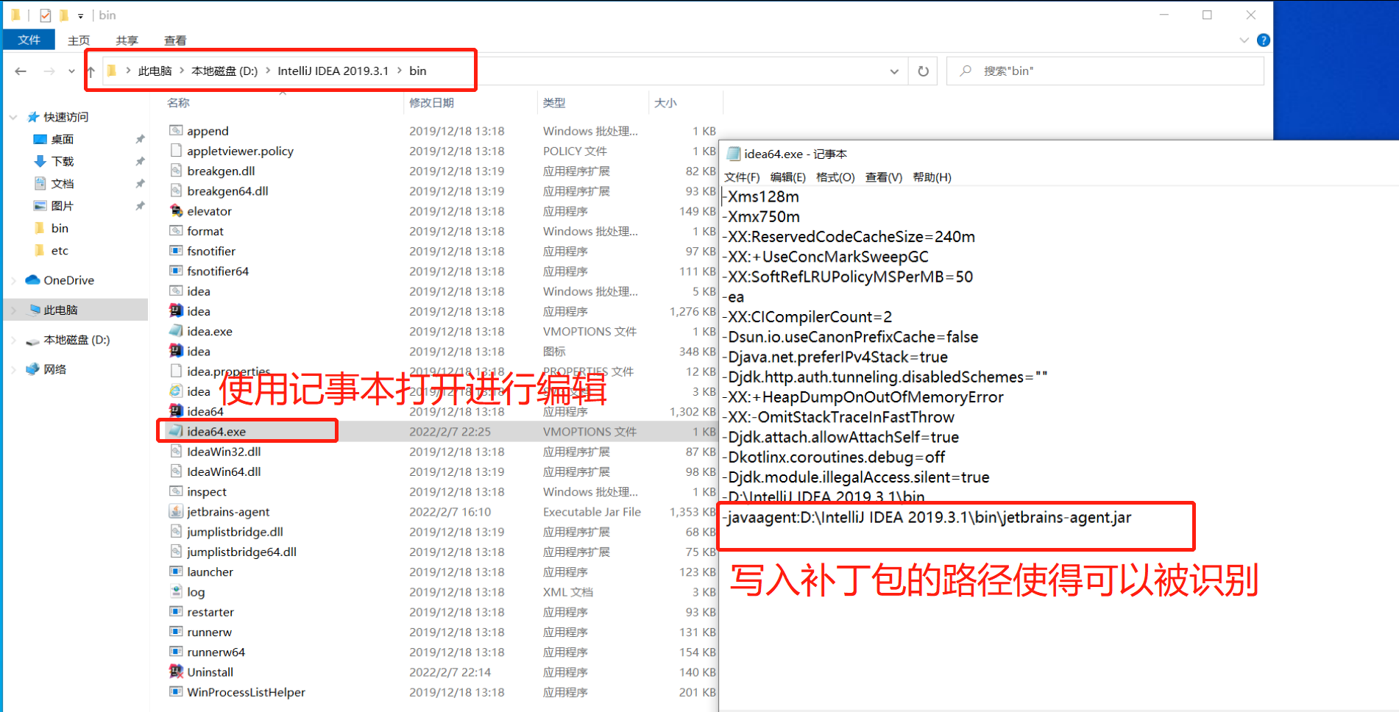Click IntelliJ IDEA 2019.3.1 breadcrumb segment

(x=333, y=71)
